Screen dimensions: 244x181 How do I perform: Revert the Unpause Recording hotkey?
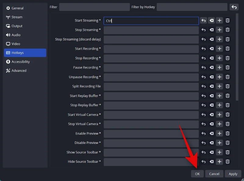pos(203,77)
